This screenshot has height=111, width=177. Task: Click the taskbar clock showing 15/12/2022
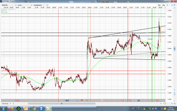pyautogui.click(x=171, y=109)
